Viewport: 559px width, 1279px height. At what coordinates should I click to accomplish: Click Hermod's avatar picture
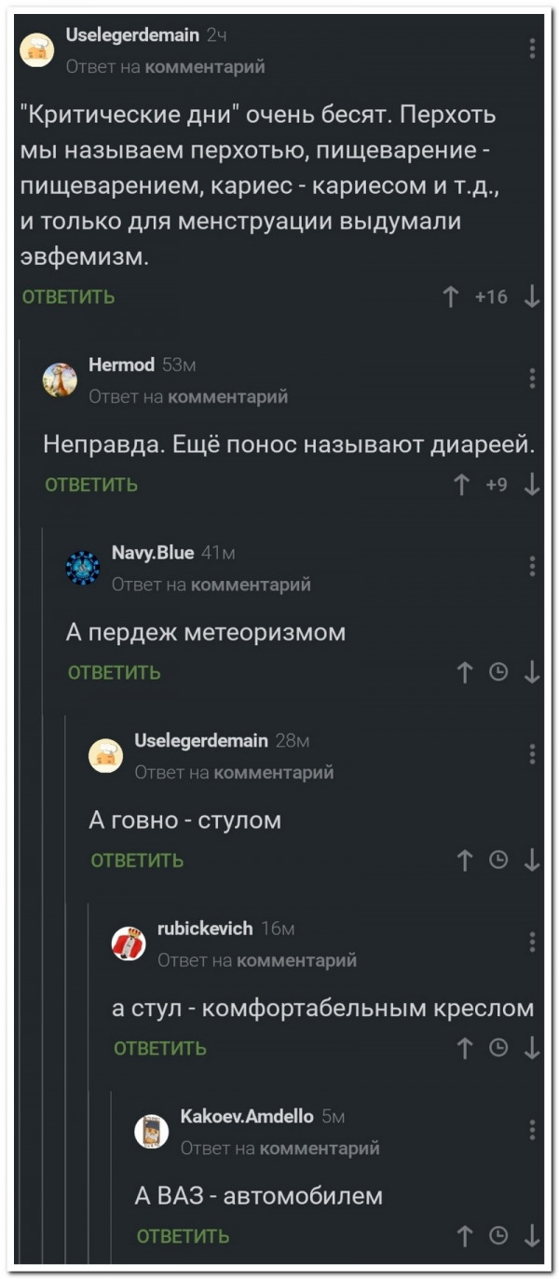(x=60, y=379)
